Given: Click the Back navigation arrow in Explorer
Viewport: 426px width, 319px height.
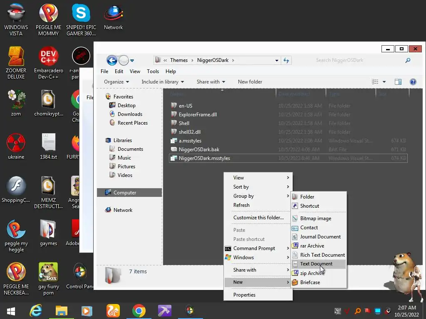Looking at the screenshot, I should [112, 60].
